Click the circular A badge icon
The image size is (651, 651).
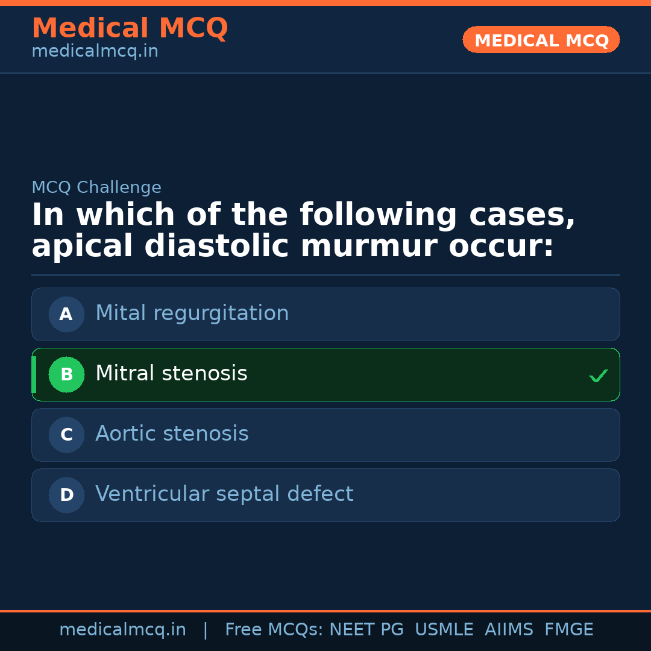tap(66, 314)
